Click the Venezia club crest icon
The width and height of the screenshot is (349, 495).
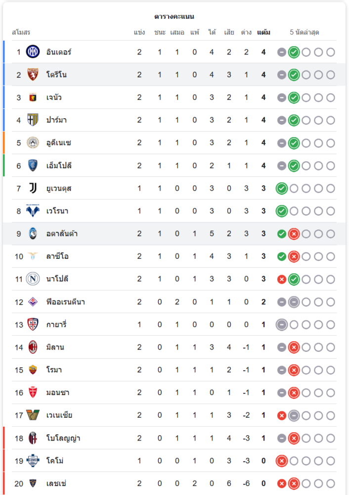(33, 415)
